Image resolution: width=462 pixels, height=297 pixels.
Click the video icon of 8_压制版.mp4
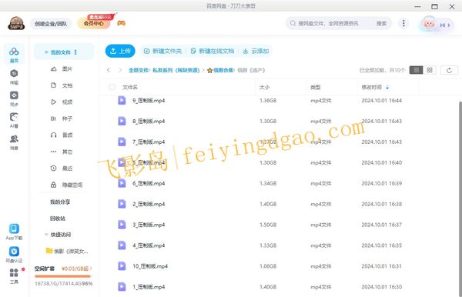coord(122,121)
